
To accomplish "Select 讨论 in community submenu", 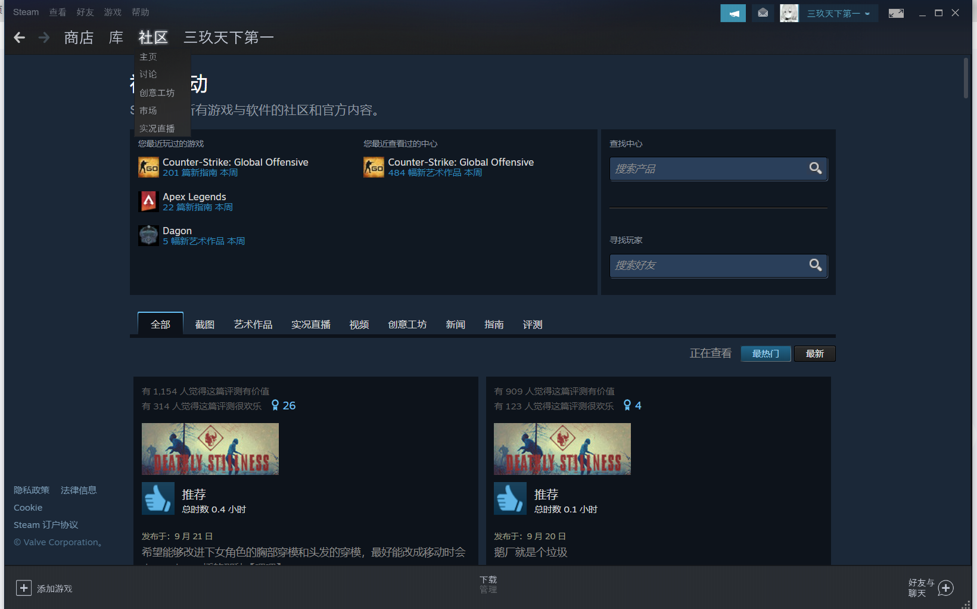I will click(x=148, y=74).
